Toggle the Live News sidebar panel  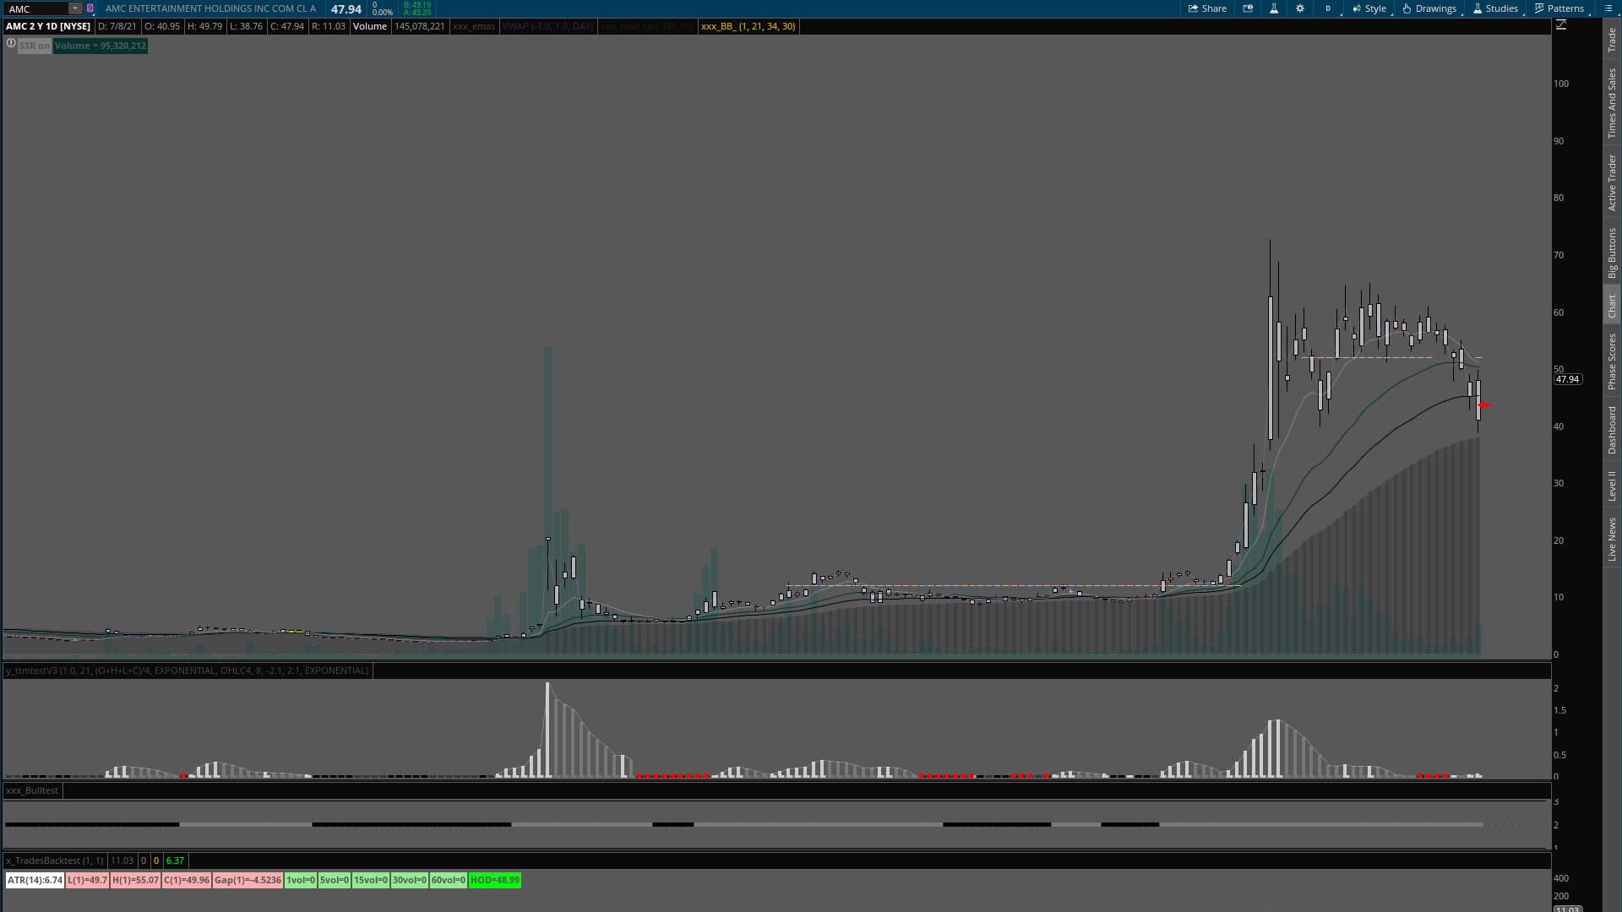pyautogui.click(x=1612, y=540)
